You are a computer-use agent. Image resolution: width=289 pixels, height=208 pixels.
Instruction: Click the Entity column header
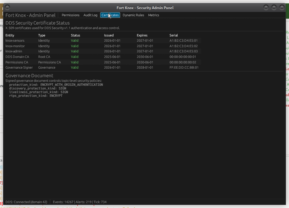(x=10, y=35)
